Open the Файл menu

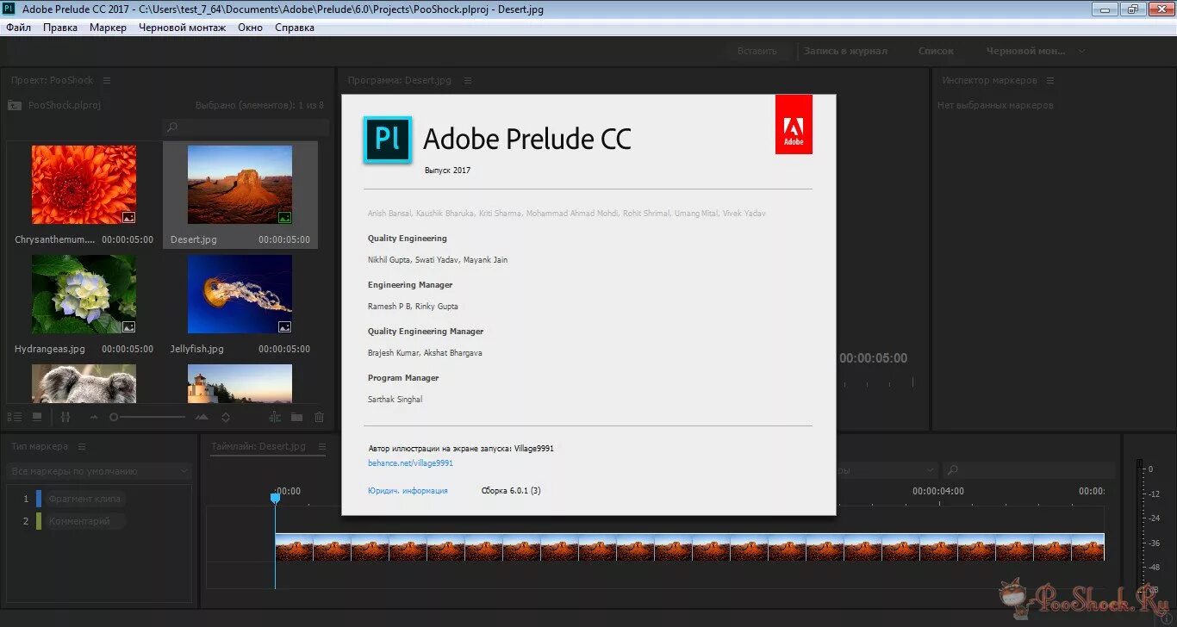18,28
